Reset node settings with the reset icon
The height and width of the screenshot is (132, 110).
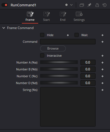(x=105, y=5)
